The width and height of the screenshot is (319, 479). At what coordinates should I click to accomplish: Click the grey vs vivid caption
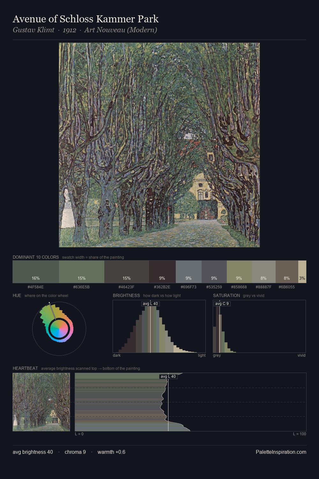click(254, 296)
